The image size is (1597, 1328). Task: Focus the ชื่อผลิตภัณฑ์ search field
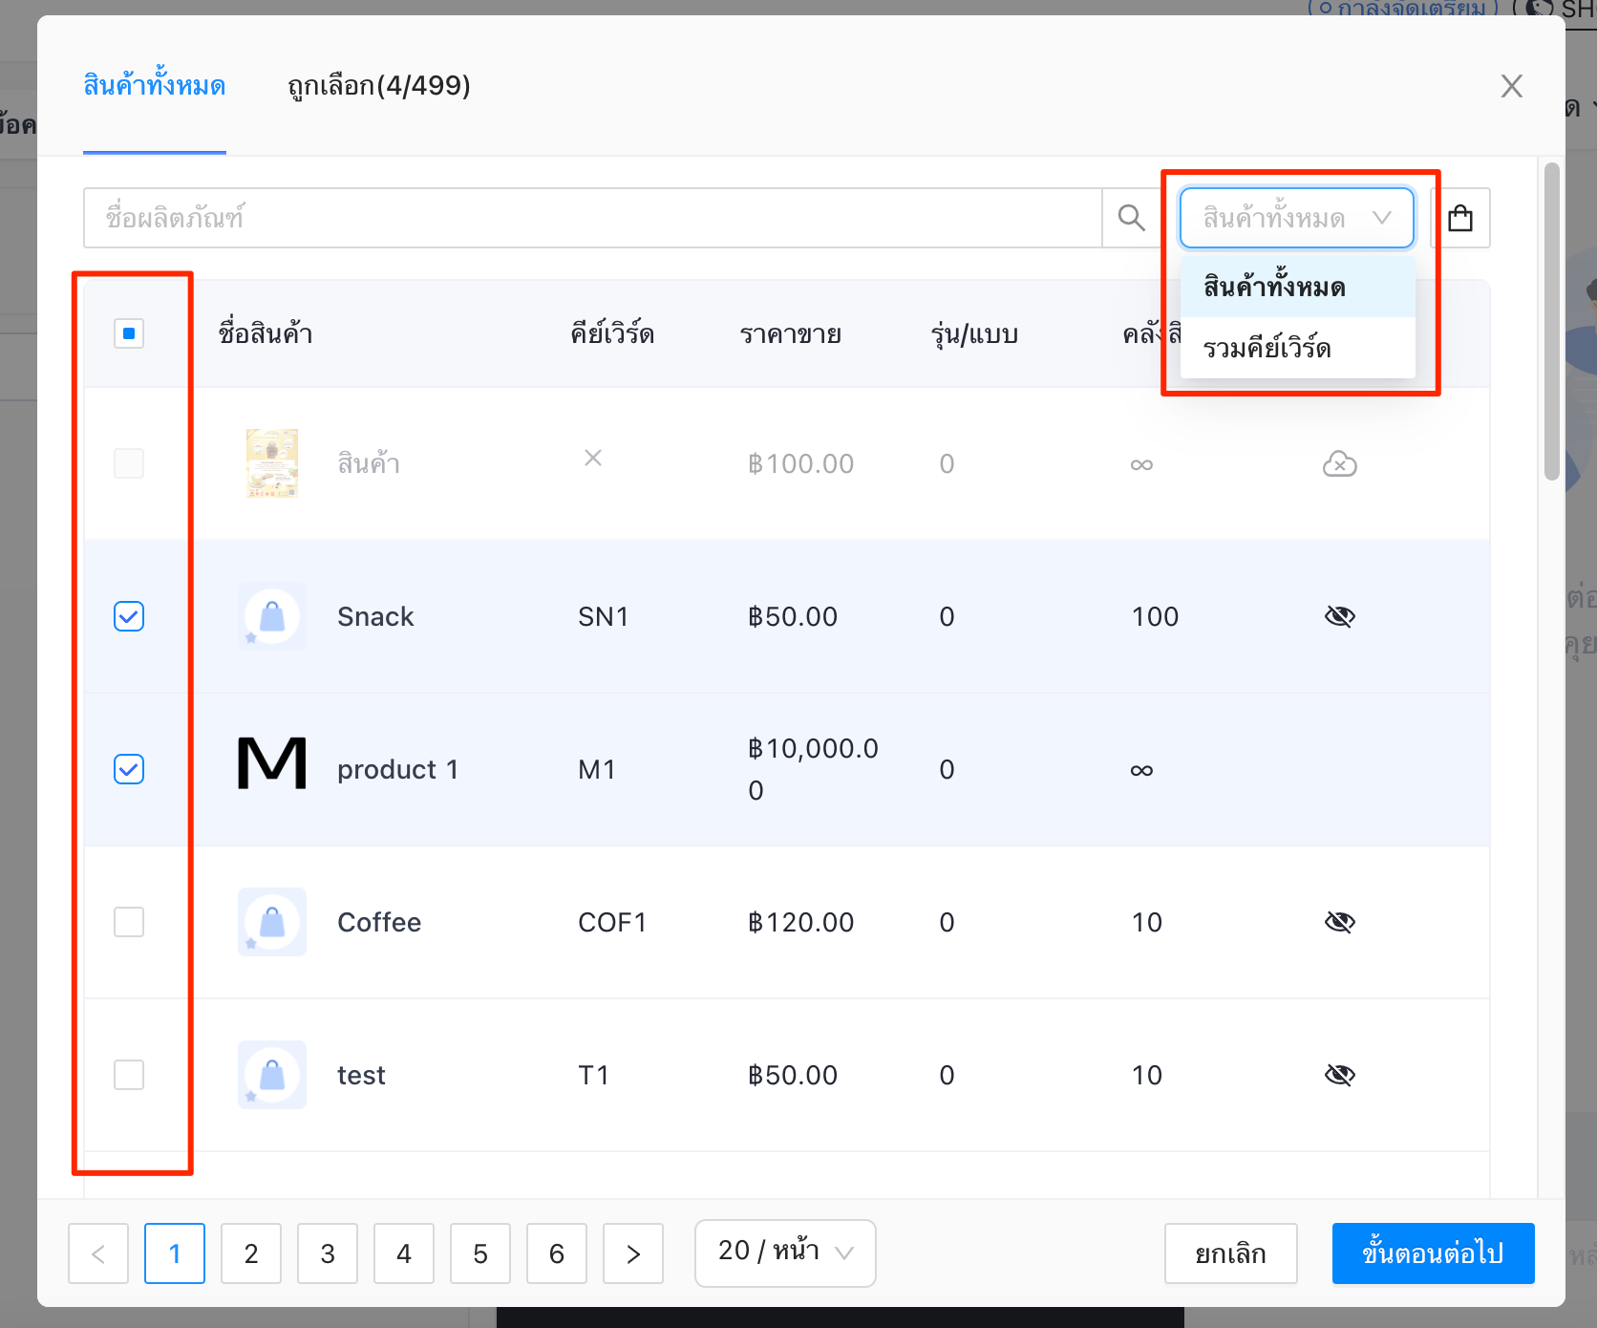[592, 218]
